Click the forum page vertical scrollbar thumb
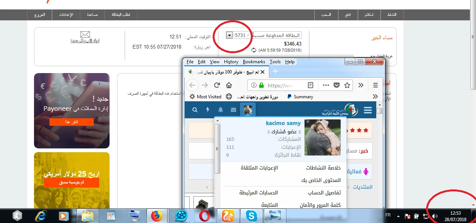The height and width of the screenshot is (223, 476). [217, 149]
